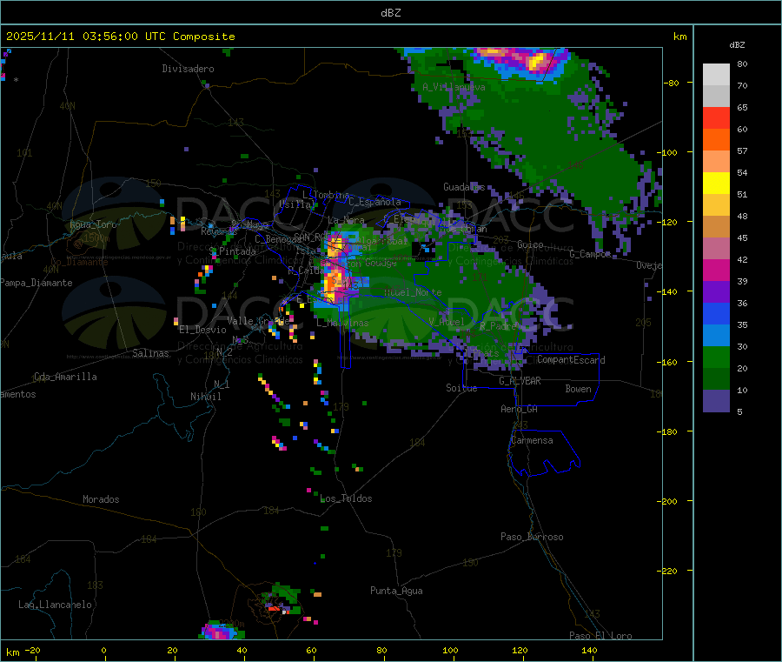
Task: Click the Lag.Llancanelo map label
Action: [x=55, y=605]
